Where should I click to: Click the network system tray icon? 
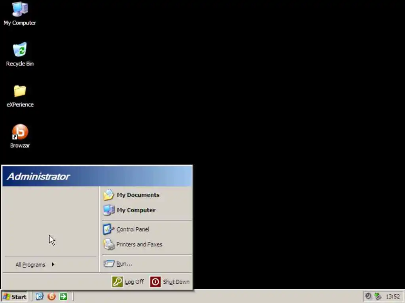click(x=378, y=296)
